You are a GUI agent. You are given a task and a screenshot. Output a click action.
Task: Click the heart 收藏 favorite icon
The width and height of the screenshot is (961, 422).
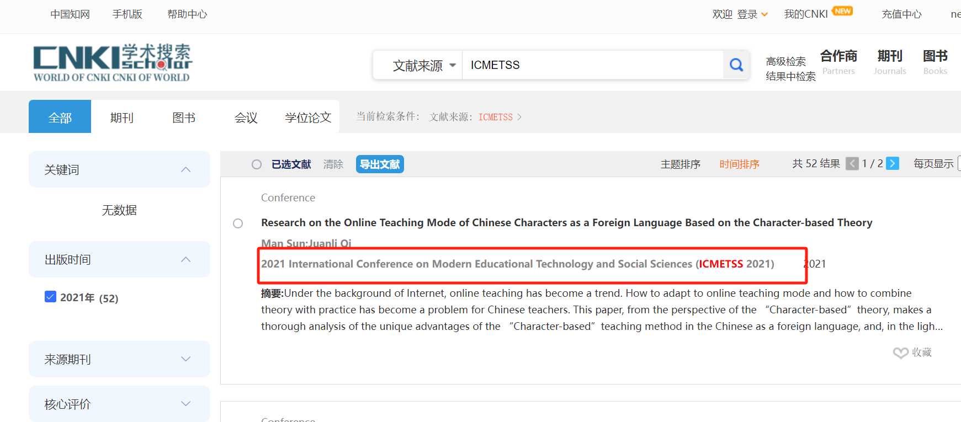pos(901,352)
